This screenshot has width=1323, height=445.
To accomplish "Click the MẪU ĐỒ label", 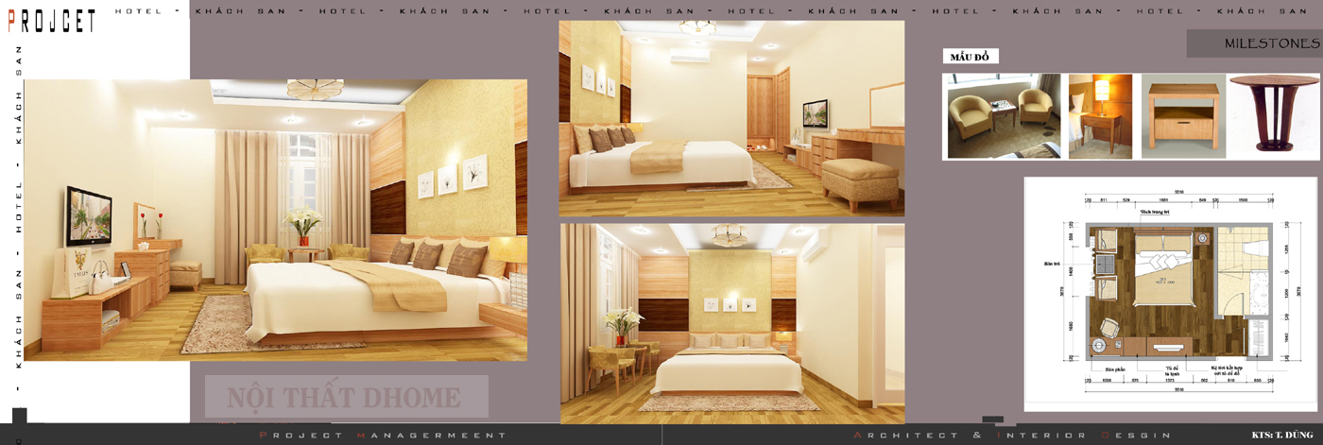I will [970, 58].
